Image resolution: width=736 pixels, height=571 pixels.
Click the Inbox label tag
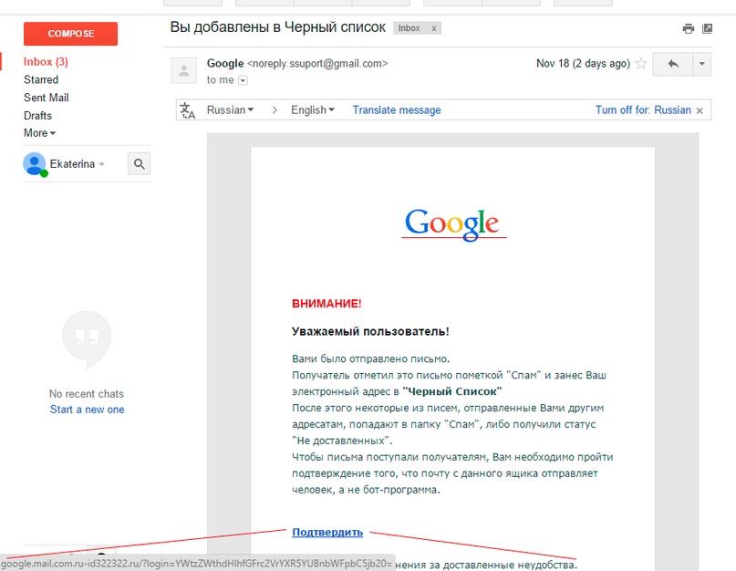click(x=409, y=28)
